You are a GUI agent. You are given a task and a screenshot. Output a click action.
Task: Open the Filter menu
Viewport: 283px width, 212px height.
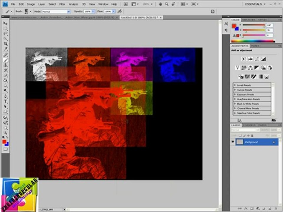(x=62, y=4)
